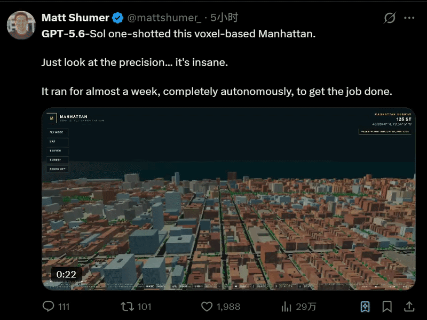Like the post with the heart icon
427x320 pixels.
click(x=207, y=307)
